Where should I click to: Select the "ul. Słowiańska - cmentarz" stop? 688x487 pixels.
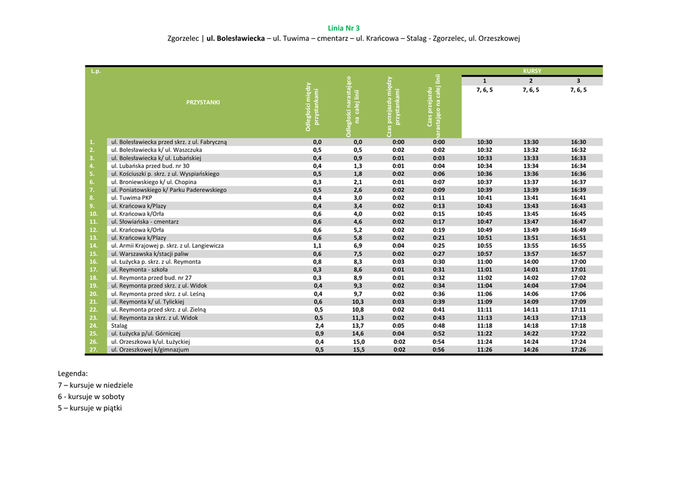[x=144, y=222]
